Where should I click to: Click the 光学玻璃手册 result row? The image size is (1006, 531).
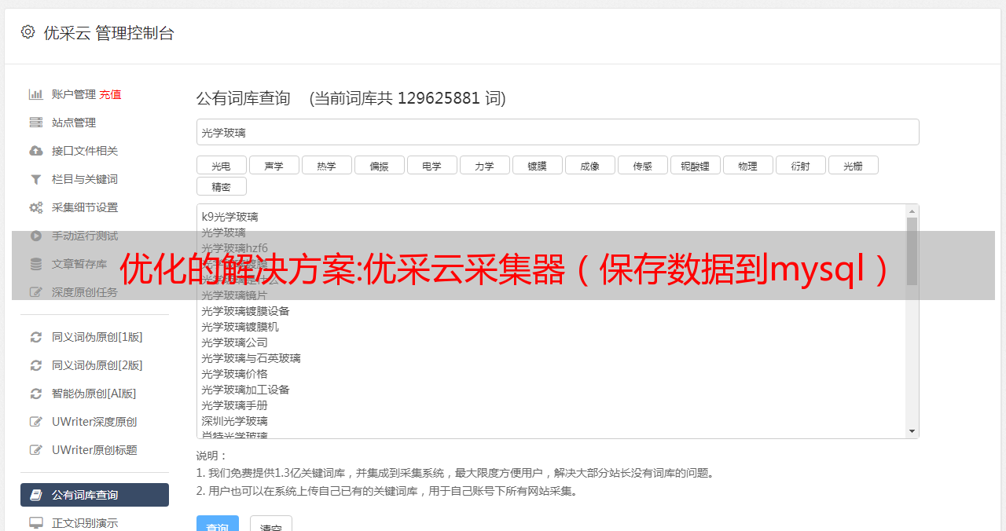(x=552, y=405)
